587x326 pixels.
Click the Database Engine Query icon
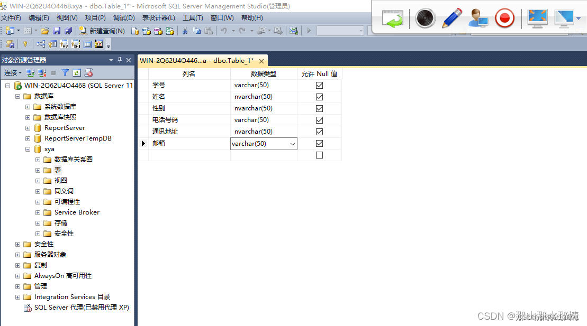point(135,31)
